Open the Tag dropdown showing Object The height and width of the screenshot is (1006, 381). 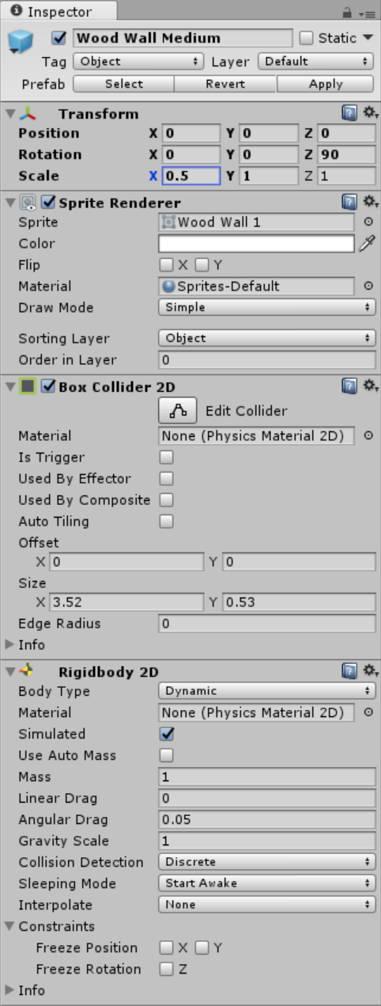pos(138,61)
